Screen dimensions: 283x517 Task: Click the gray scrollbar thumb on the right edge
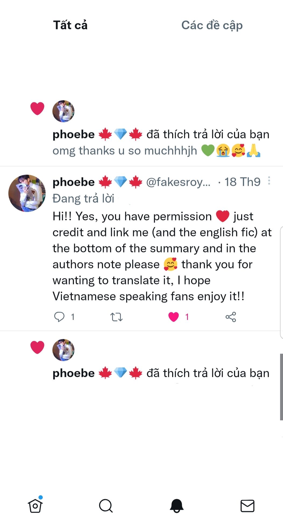pos(281,387)
